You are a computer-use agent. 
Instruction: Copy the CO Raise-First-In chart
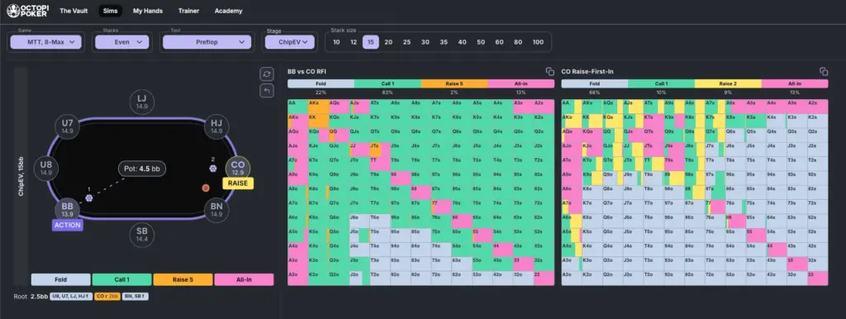coord(824,71)
